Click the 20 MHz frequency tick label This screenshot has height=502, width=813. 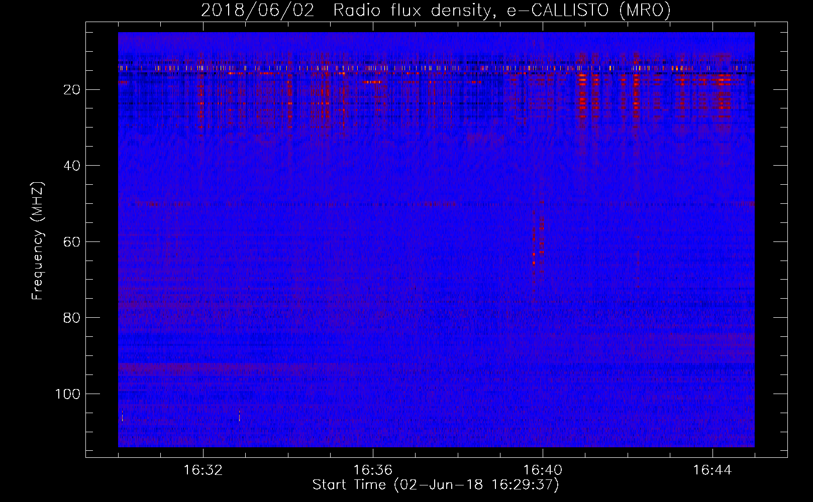pos(72,90)
